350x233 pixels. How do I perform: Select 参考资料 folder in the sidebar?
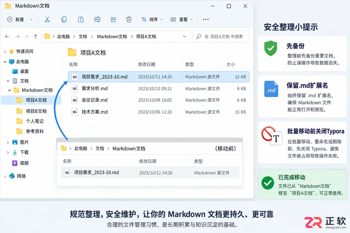coord(34,131)
